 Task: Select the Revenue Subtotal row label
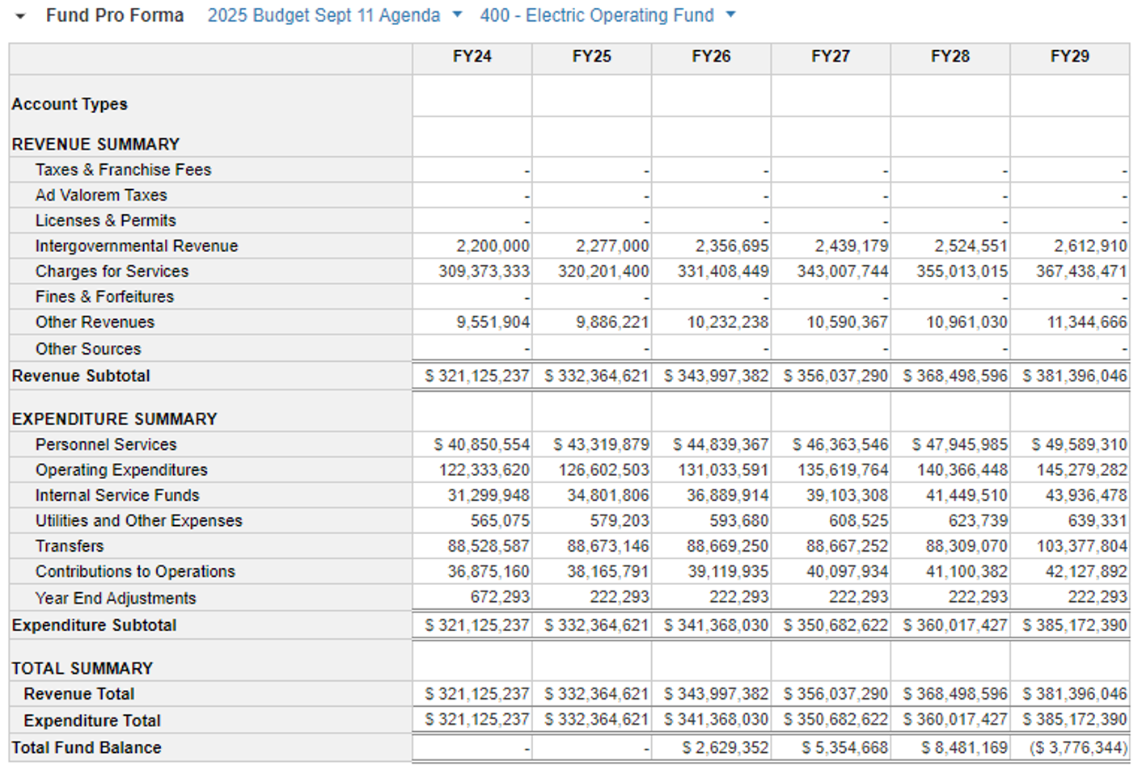tap(81, 376)
